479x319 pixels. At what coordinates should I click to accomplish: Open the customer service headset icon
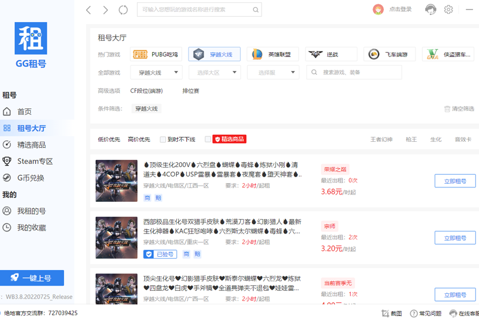pos(431,10)
